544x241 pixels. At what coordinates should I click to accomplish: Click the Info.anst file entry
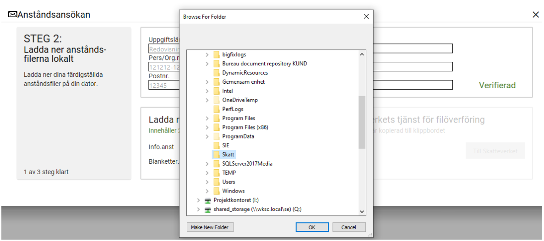click(x=161, y=147)
